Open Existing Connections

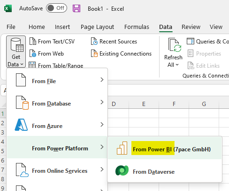pyautogui.click(x=121, y=54)
